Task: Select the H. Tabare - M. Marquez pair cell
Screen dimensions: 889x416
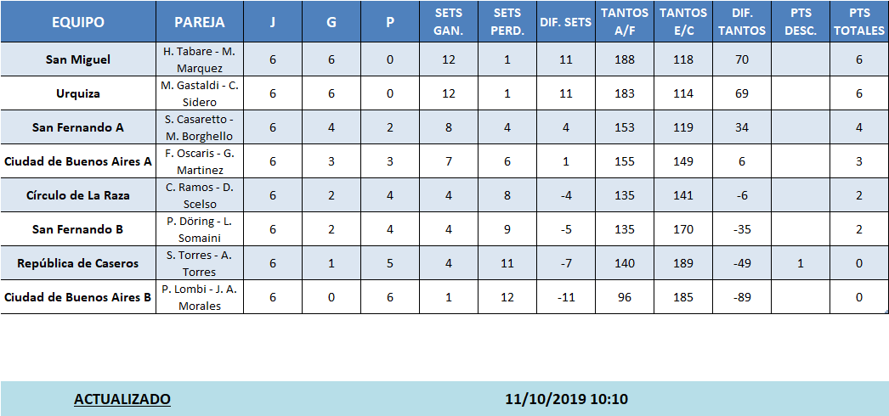Action: click(x=199, y=59)
